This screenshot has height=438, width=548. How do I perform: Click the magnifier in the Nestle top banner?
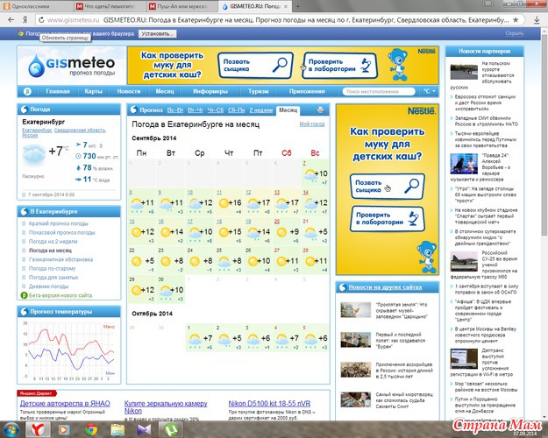click(x=280, y=65)
